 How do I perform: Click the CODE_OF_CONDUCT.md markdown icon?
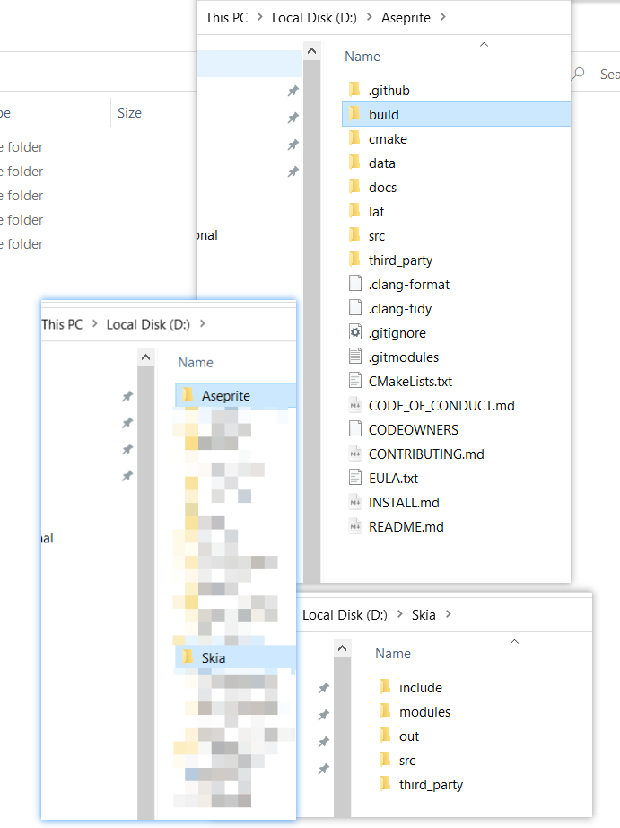coord(355,405)
